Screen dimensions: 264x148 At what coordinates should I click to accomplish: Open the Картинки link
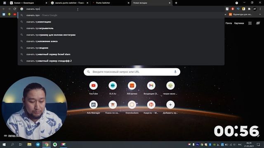[239, 23]
